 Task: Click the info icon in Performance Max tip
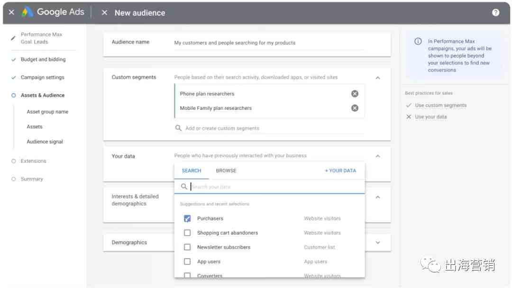click(418, 41)
